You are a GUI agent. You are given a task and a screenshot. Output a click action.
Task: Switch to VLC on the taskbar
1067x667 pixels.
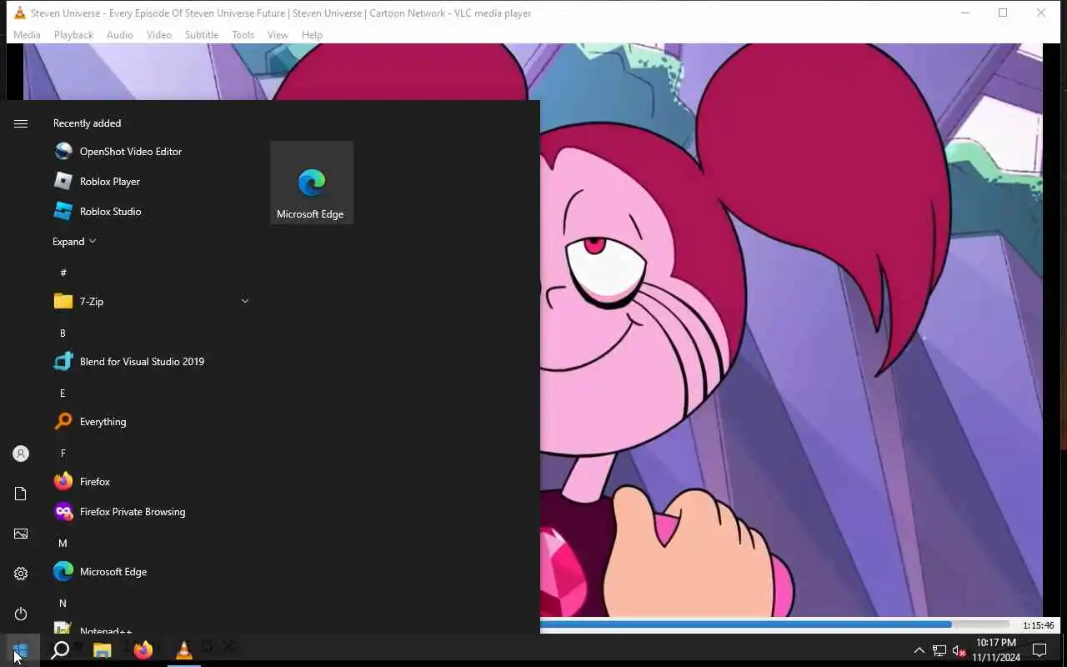pos(184,650)
